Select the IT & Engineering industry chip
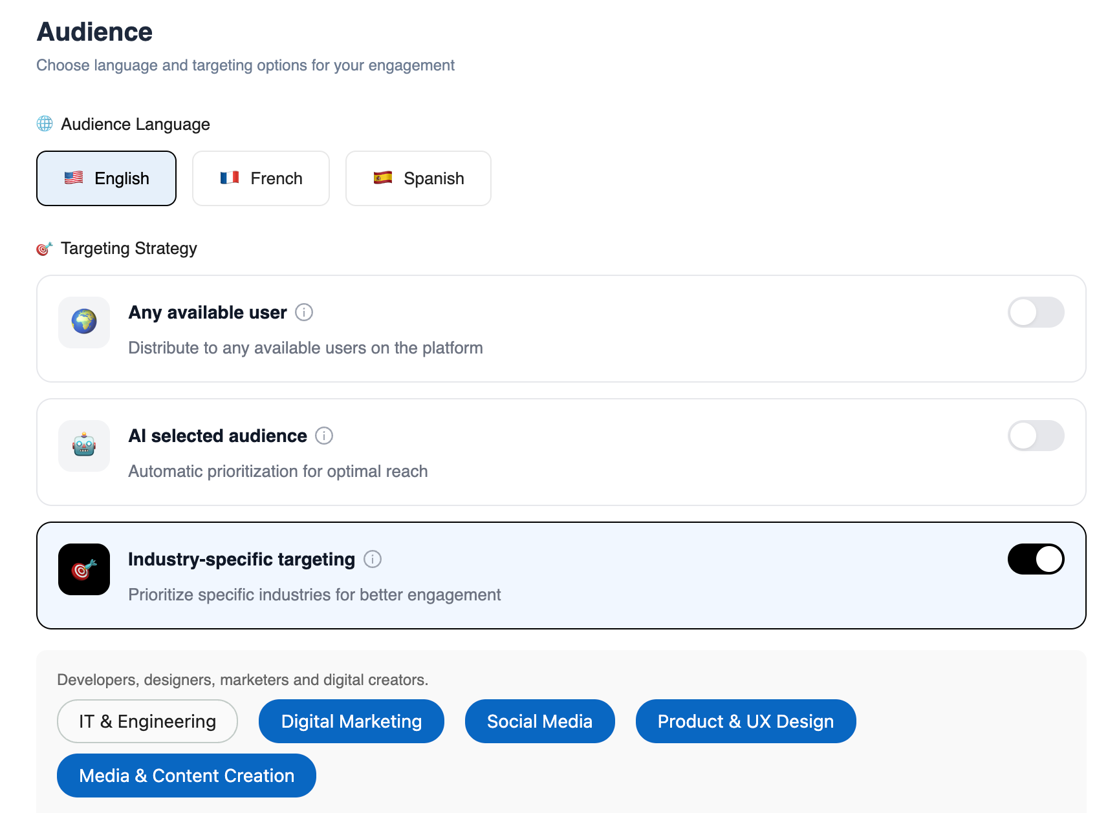This screenshot has width=1119, height=813. [x=147, y=721]
